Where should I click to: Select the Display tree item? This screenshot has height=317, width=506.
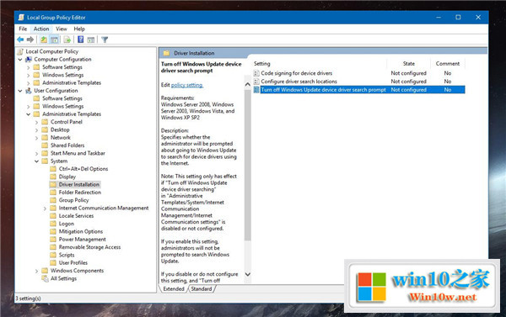pyautogui.click(x=67, y=177)
